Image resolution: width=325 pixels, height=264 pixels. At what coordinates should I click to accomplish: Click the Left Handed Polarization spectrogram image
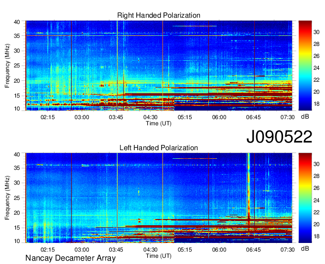click(x=159, y=198)
